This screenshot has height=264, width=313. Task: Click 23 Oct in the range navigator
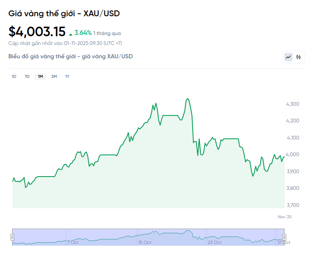coord(215,242)
